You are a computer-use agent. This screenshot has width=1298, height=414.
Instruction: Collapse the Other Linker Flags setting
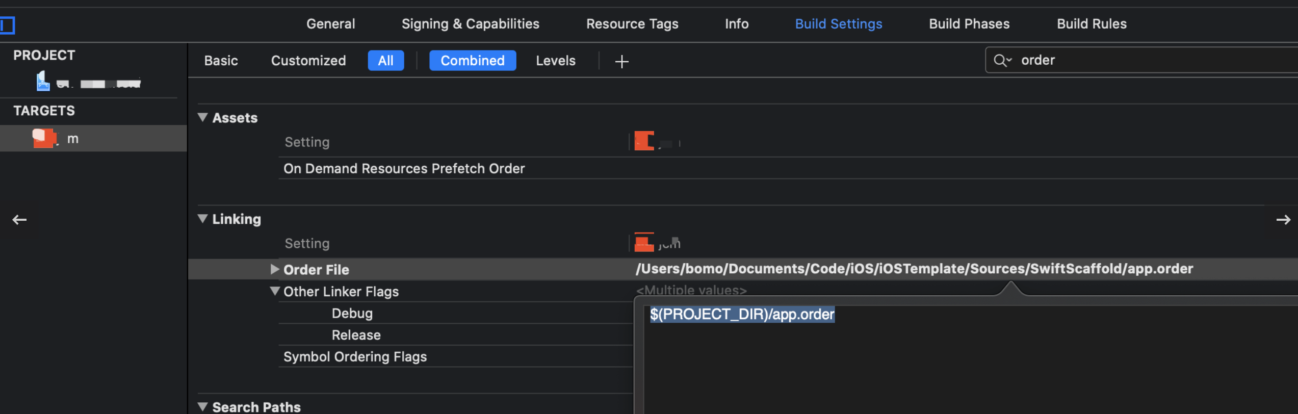274,291
